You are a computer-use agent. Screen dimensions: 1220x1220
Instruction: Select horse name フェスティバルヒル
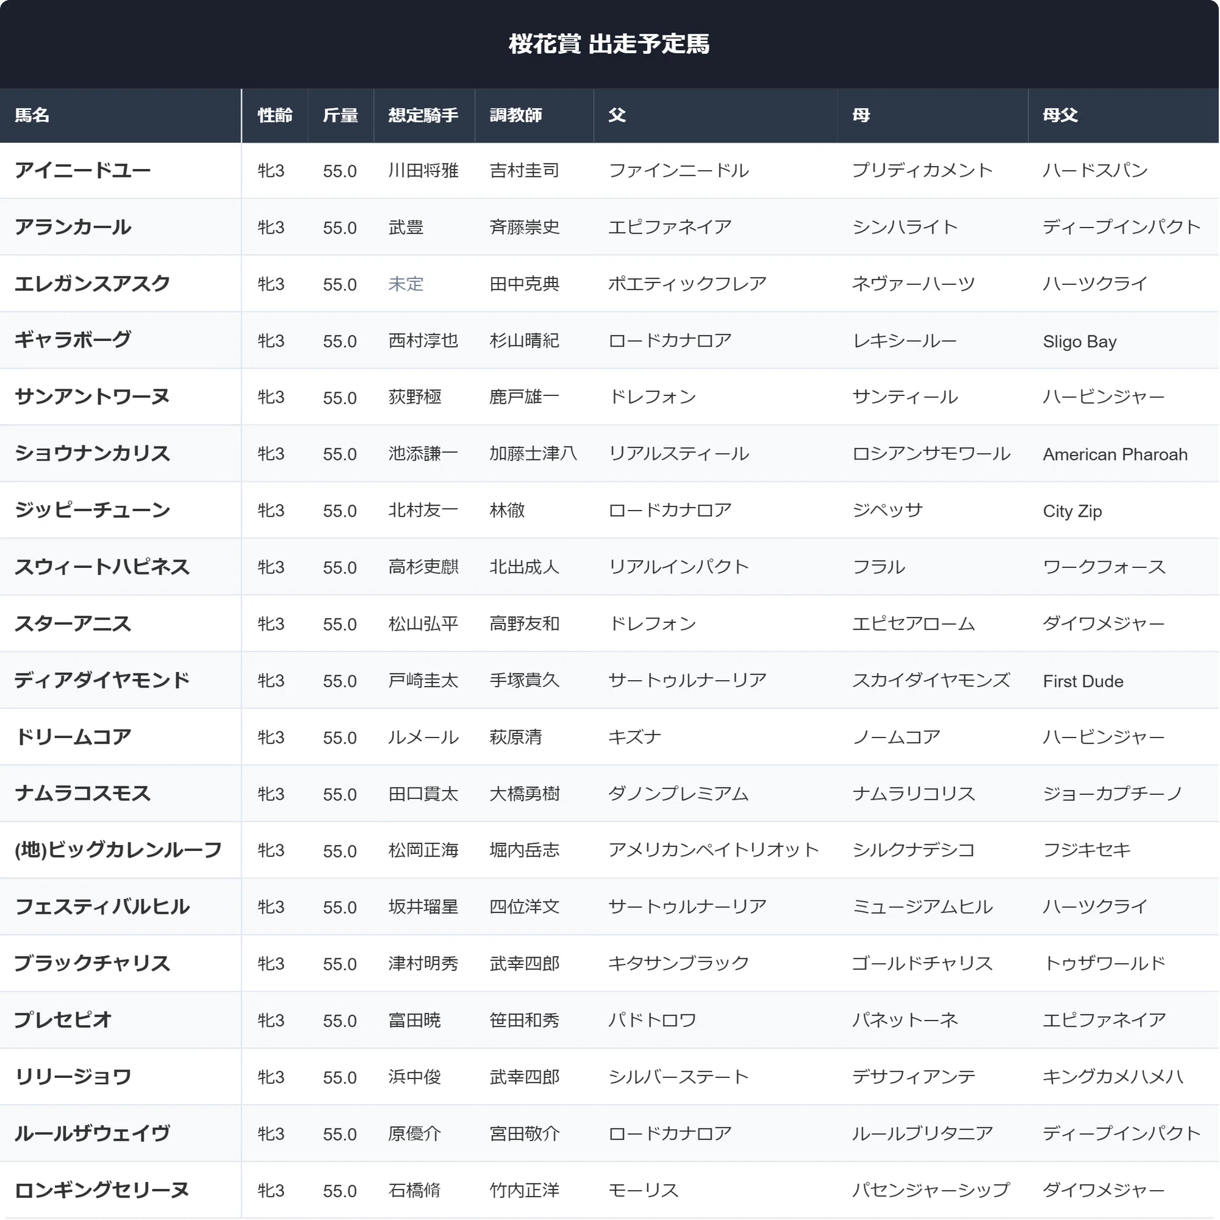(x=102, y=907)
